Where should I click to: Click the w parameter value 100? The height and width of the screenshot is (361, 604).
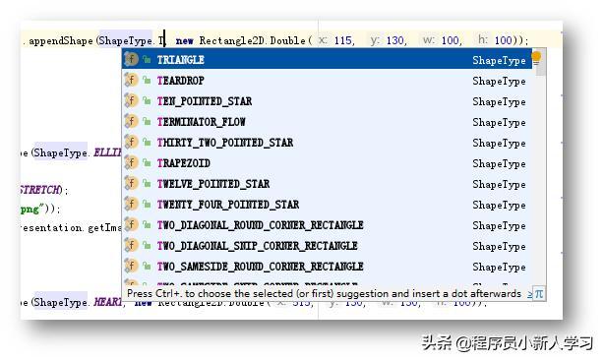(451, 40)
